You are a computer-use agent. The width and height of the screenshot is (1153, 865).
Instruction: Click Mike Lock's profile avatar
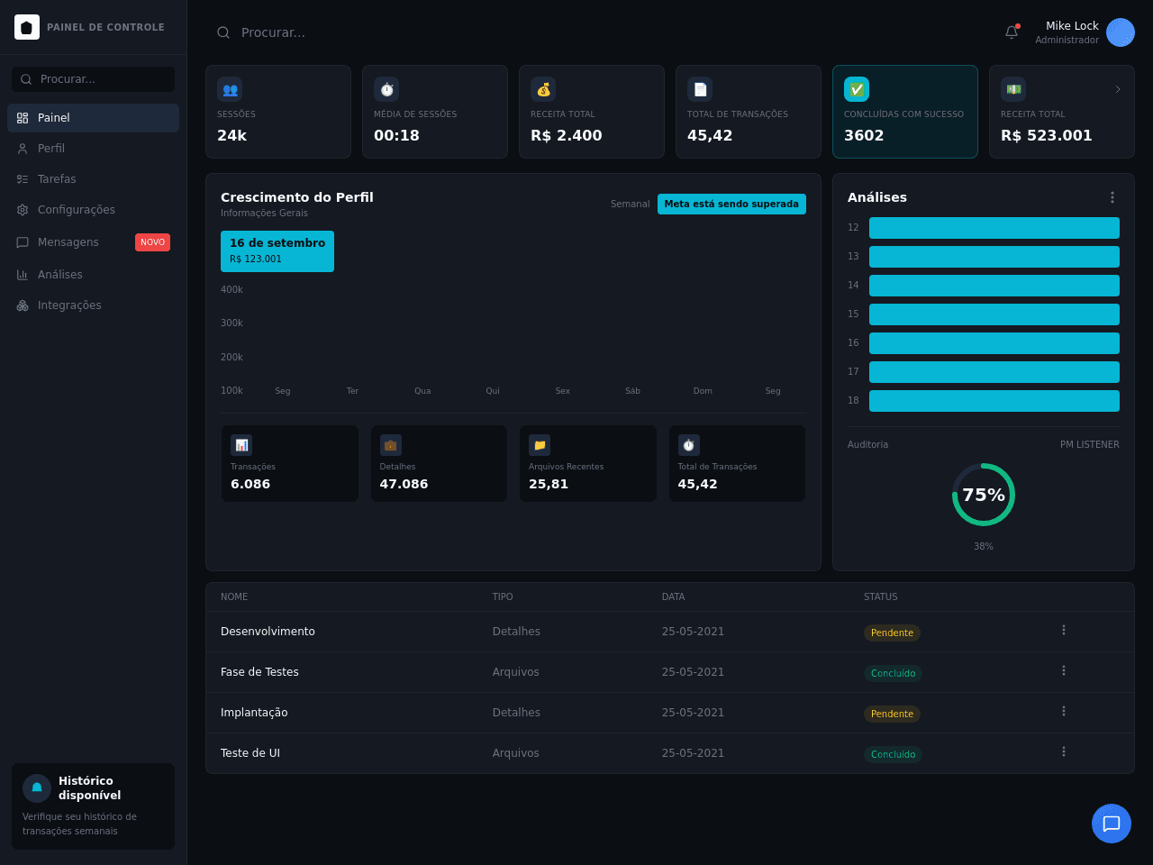(1121, 32)
